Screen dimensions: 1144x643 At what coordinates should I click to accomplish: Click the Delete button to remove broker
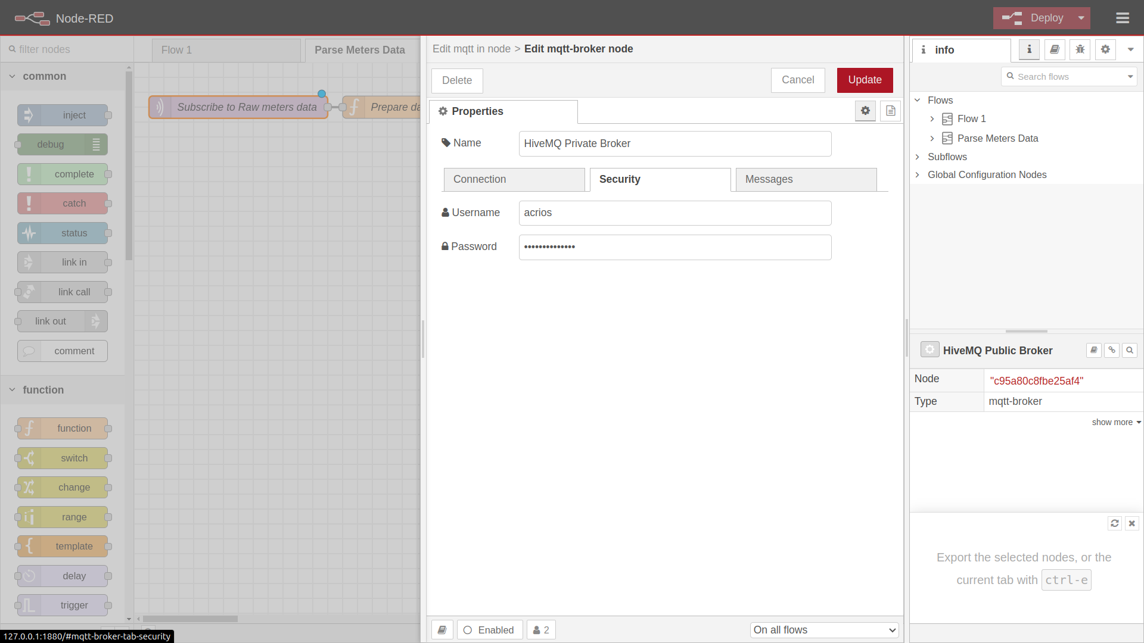(457, 79)
